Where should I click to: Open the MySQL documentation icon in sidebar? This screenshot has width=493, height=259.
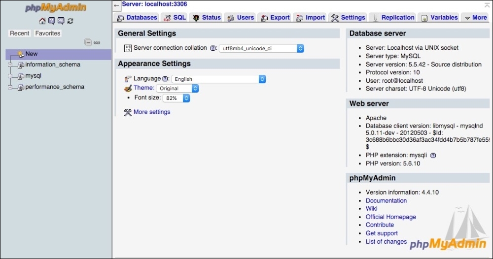pos(61,21)
